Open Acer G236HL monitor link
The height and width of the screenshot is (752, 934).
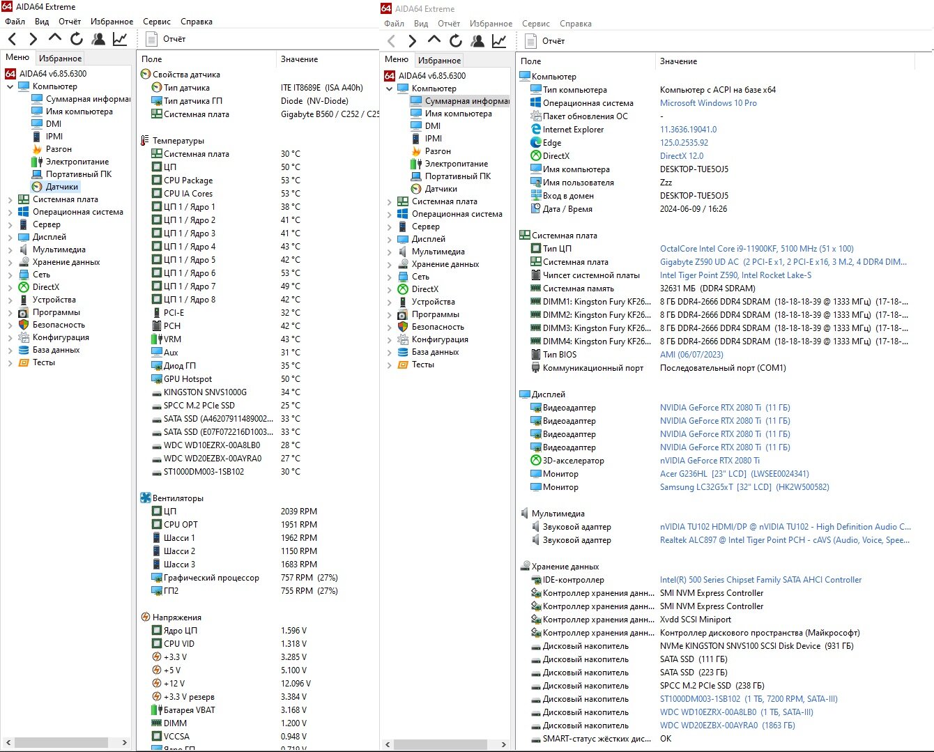tap(735, 474)
